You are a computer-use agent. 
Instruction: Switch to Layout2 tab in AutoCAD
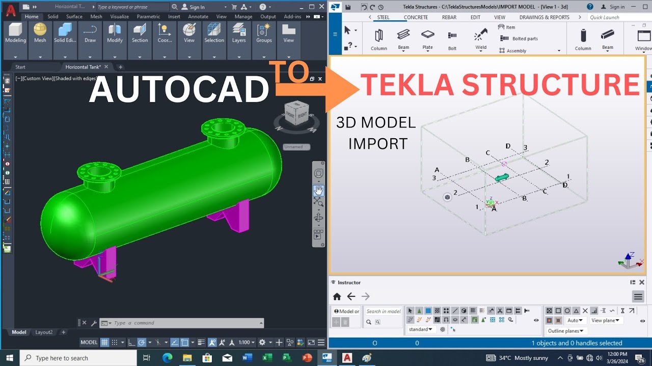click(44, 332)
